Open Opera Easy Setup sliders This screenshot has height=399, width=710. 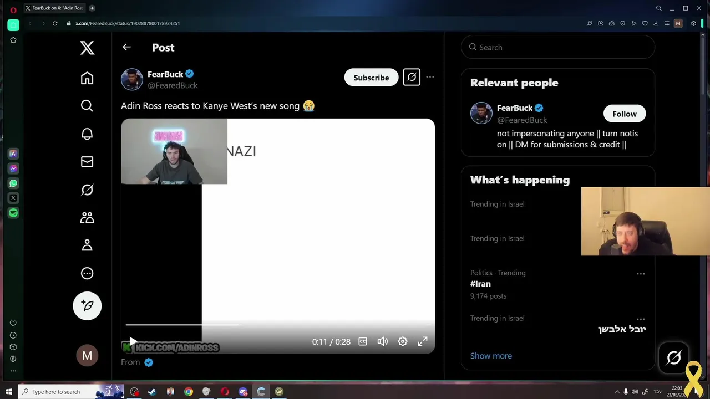(667, 23)
